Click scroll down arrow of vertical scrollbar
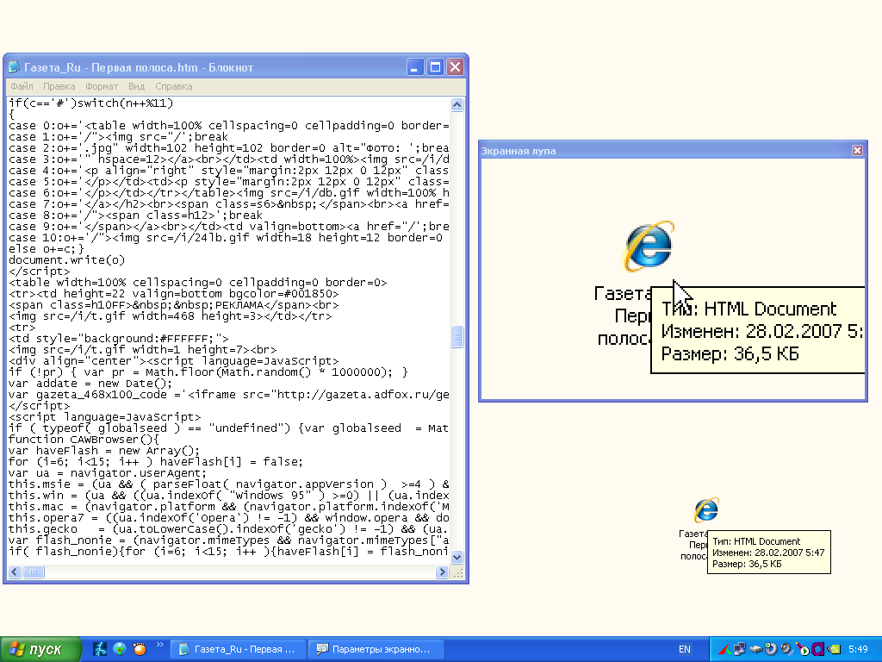Screen dimensions: 882x662 457,558
